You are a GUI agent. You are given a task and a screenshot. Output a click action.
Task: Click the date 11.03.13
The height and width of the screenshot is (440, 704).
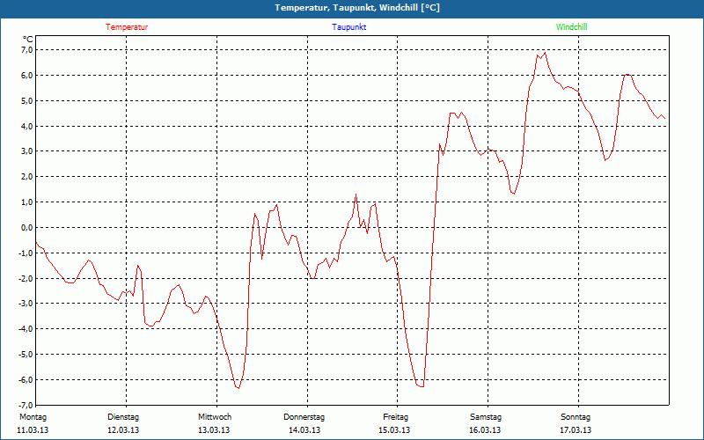coord(33,430)
